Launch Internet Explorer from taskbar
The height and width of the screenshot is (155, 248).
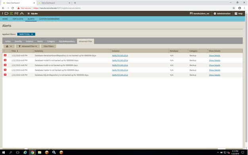pos(25,153)
